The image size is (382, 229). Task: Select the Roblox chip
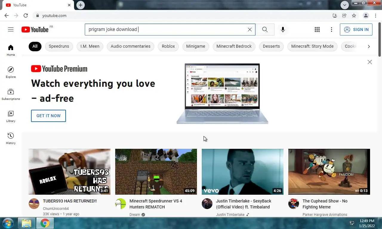point(168,46)
